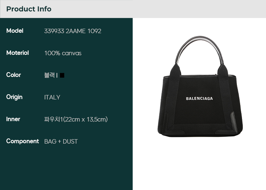Click the bag's curved leather handle
This screenshot has width=266, height=190.
(200, 49)
